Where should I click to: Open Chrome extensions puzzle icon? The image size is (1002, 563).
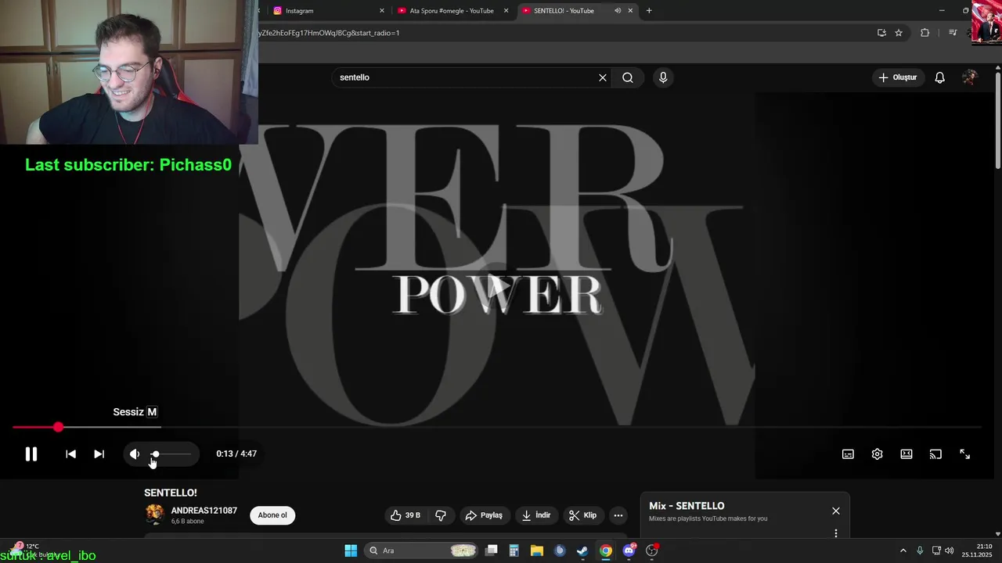pyautogui.click(x=925, y=33)
